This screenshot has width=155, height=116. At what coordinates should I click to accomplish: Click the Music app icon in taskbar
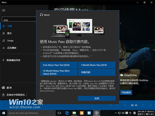pyautogui.click(x=96, y=113)
